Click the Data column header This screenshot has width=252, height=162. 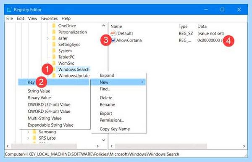click(202, 27)
